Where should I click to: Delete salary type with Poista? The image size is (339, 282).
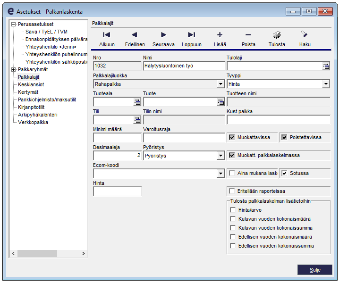tap(248, 39)
